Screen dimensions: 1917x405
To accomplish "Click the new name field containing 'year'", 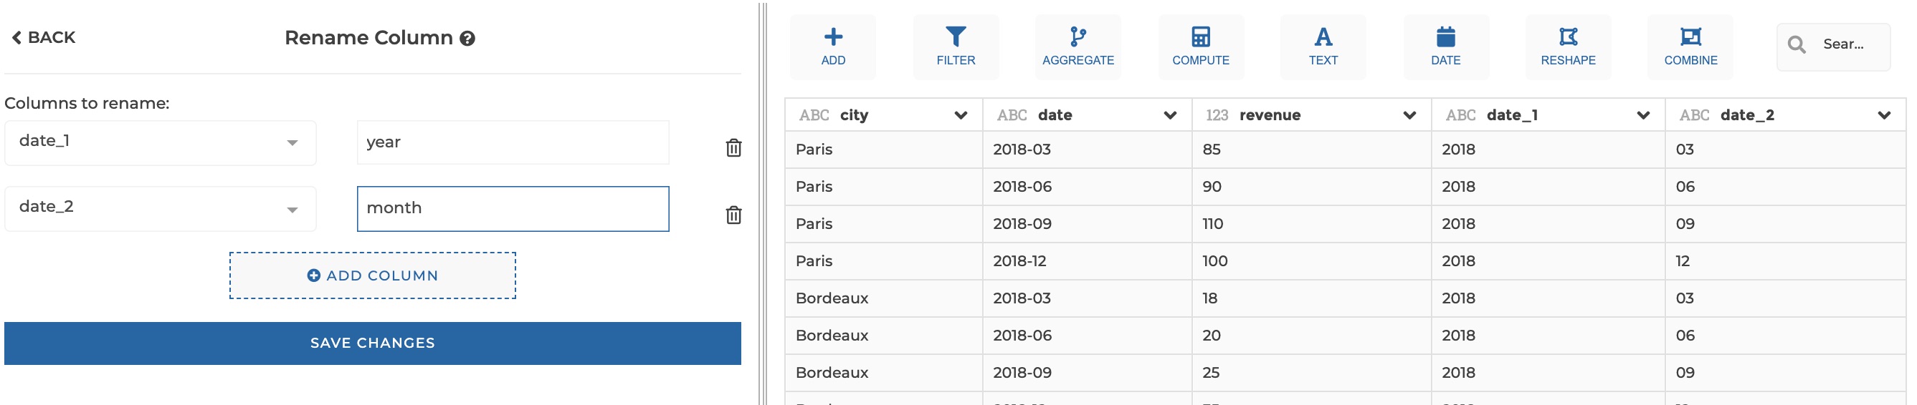I will tap(513, 142).
